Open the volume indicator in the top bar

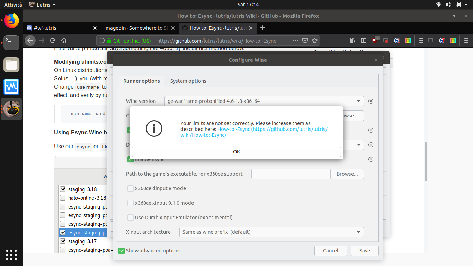(448, 5)
